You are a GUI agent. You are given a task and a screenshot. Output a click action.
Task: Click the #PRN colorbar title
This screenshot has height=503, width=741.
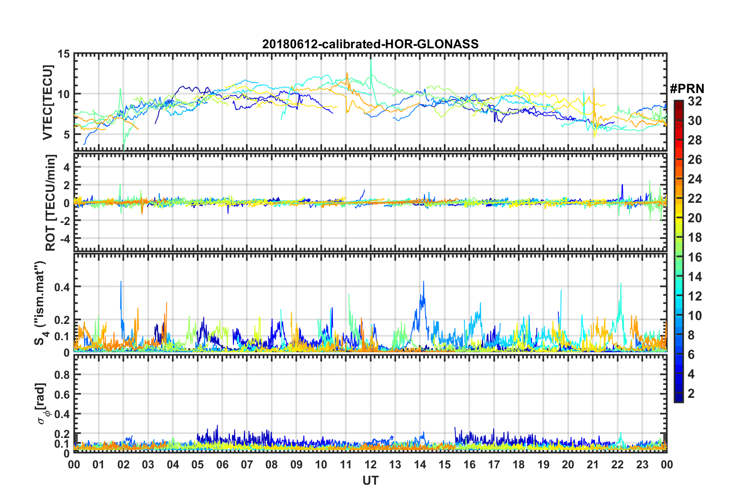pyautogui.click(x=687, y=89)
